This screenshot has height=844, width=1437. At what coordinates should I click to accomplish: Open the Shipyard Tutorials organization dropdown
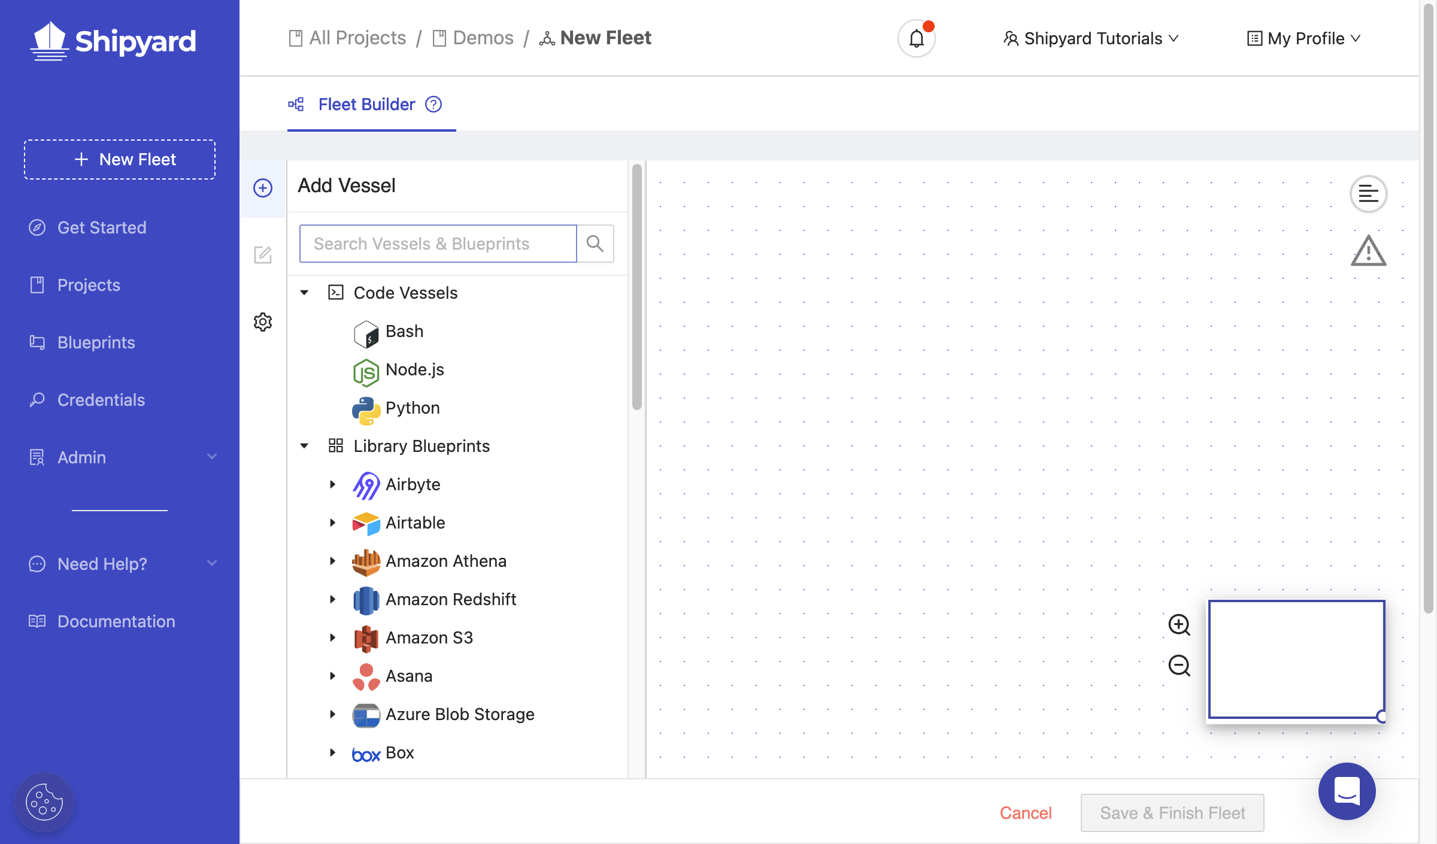pos(1091,38)
